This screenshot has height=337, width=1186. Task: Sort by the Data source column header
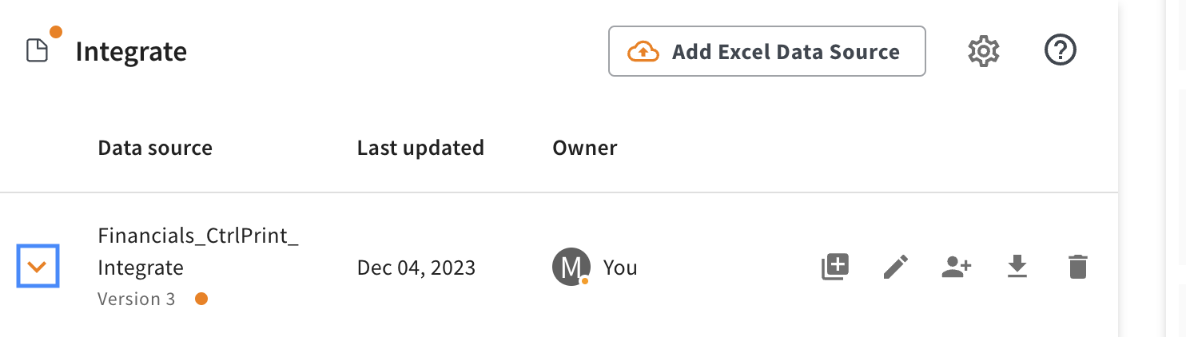(x=155, y=148)
